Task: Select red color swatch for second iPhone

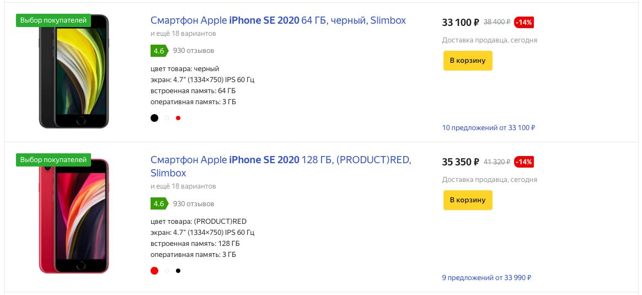Action: tap(154, 270)
